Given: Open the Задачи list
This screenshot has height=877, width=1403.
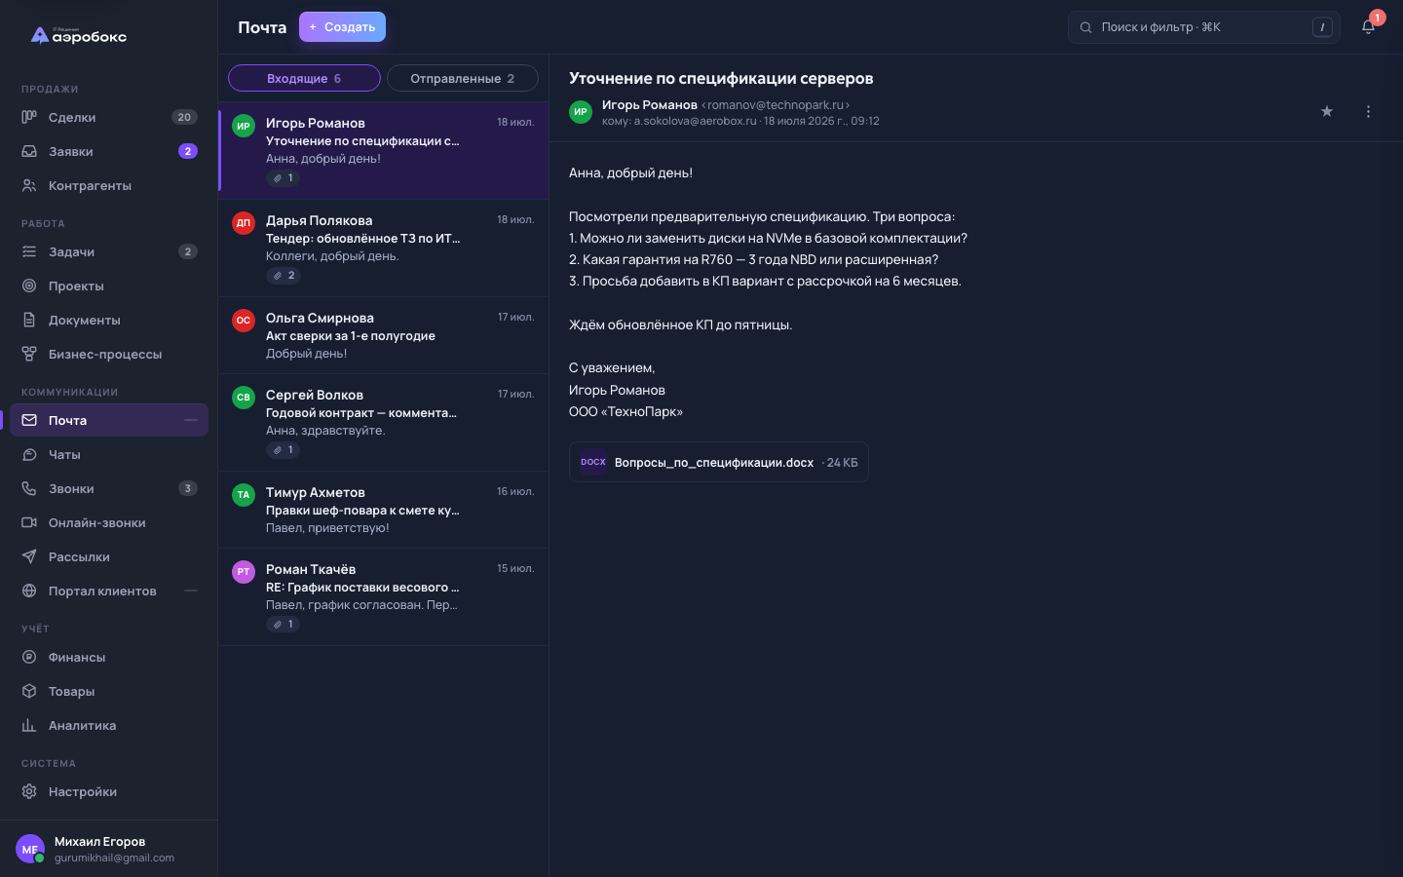Looking at the screenshot, I should point(109,251).
